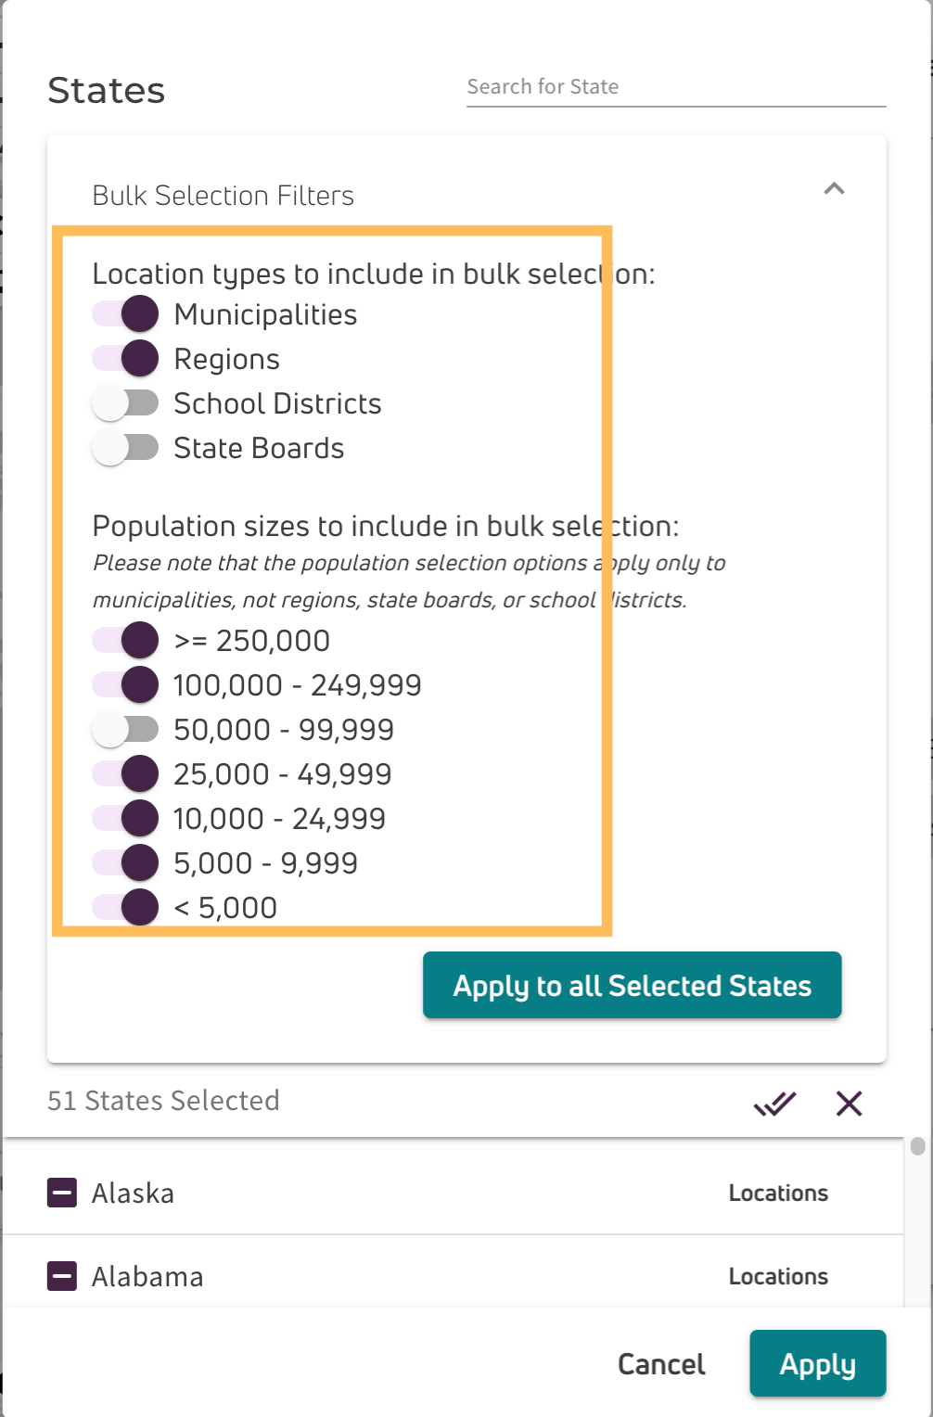Toggle the 100,000 - 249,999 population switch
Image resolution: width=933 pixels, height=1417 pixels.
point(125,685)
